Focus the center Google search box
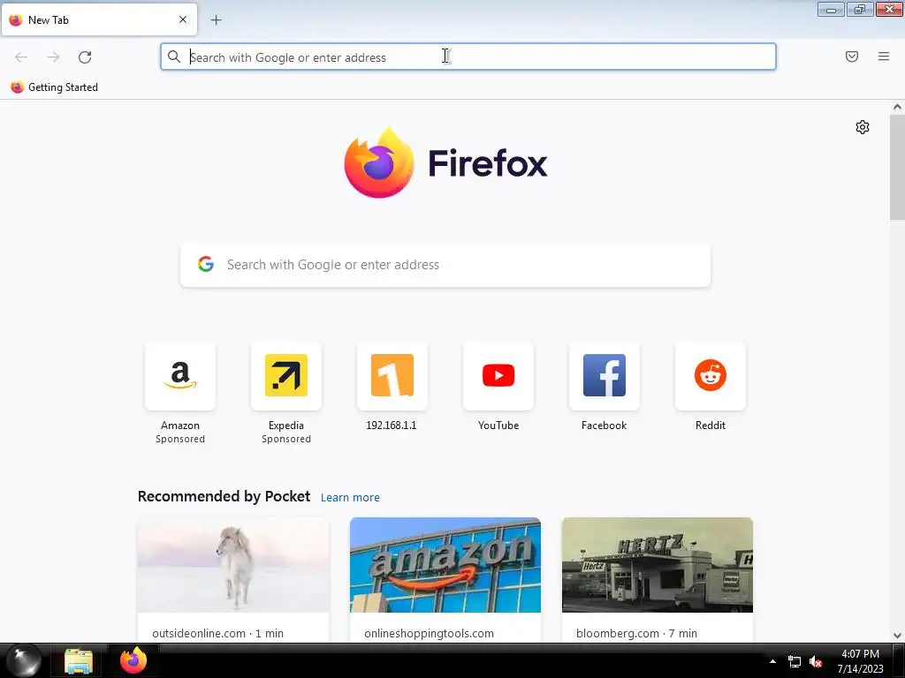905x678 pixels. point(445,265)
